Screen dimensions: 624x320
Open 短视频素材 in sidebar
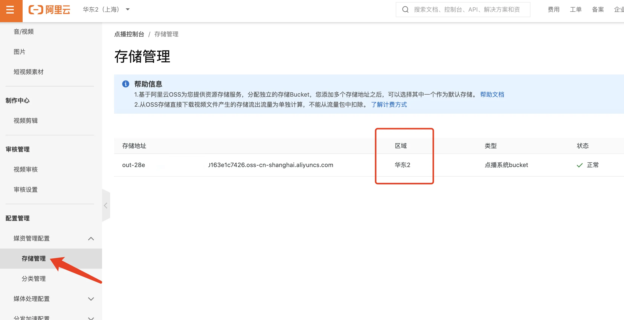point(29,72)
